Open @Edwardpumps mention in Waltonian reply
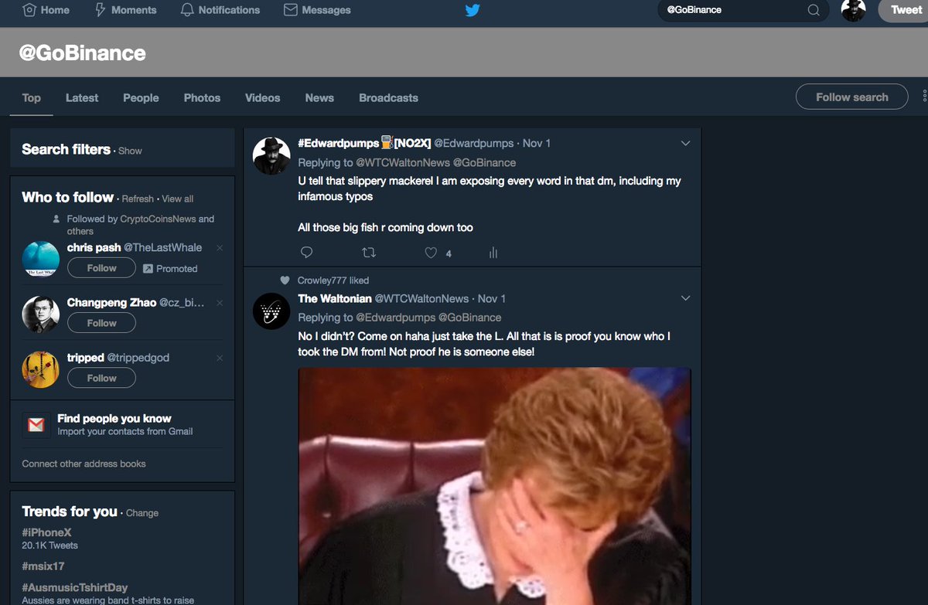928x605 pixels. point(395,318)
